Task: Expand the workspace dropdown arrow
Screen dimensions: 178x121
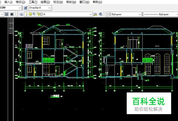Action: pyautogui.click(x=2, y=14)
